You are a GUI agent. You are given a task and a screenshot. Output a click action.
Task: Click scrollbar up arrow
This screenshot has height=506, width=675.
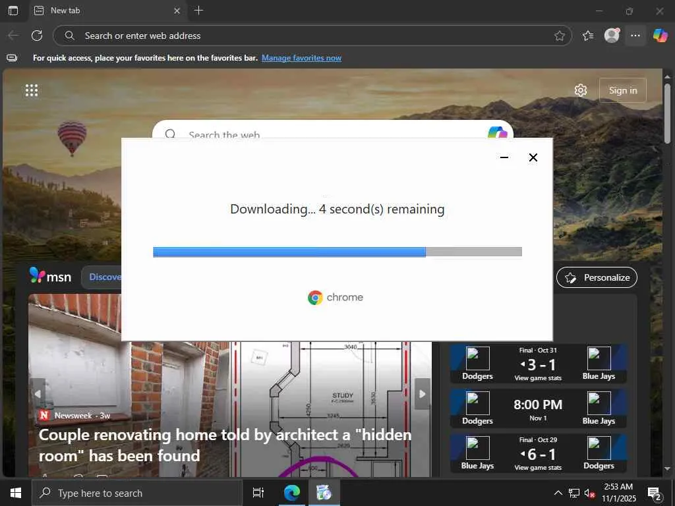(667, 77)
